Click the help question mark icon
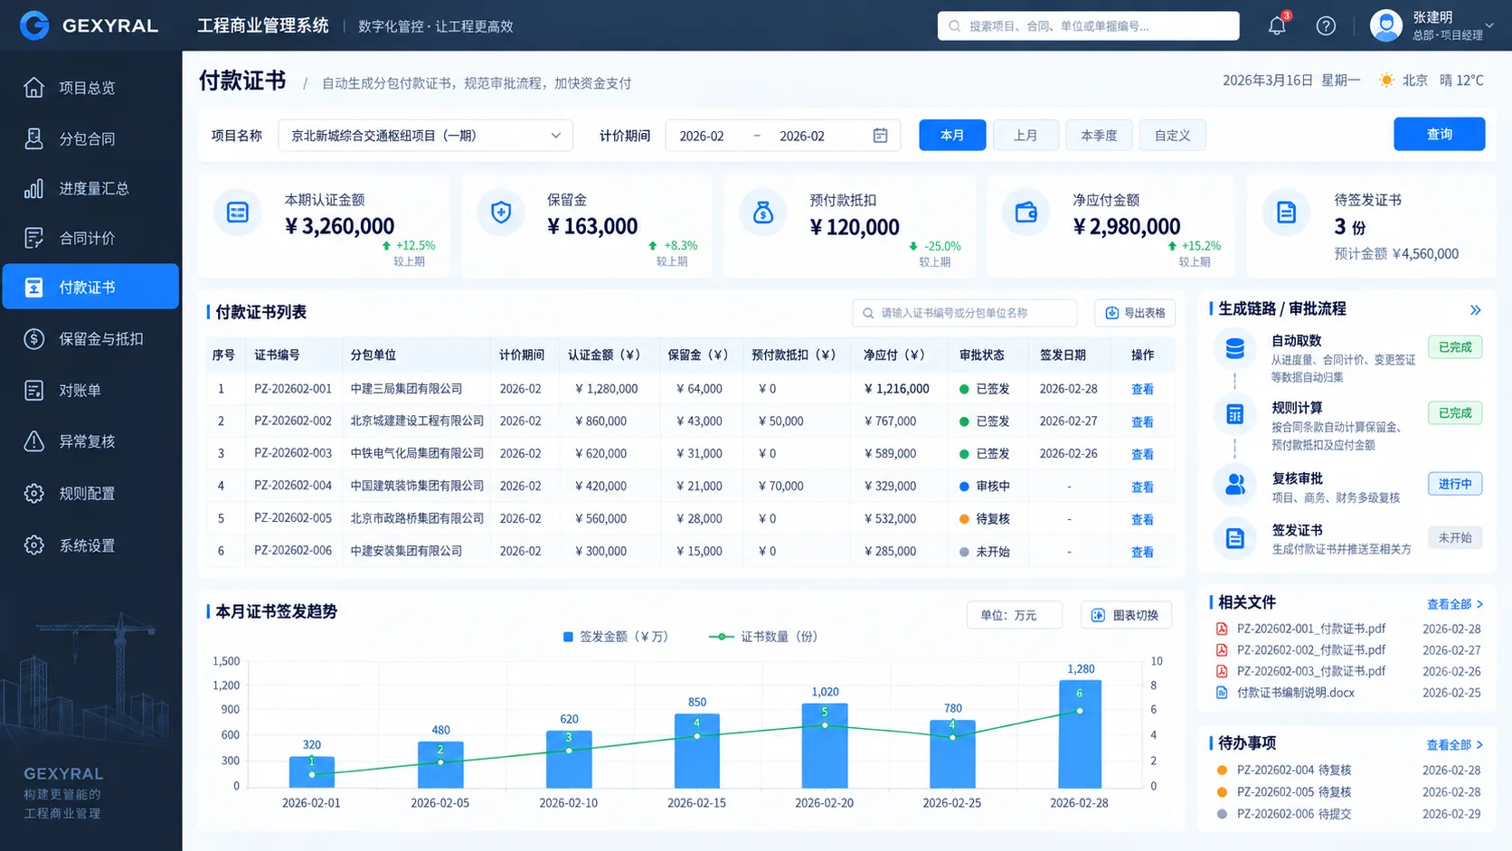This screenshot has width=1512, height=851. click(x=1326, y=26)
